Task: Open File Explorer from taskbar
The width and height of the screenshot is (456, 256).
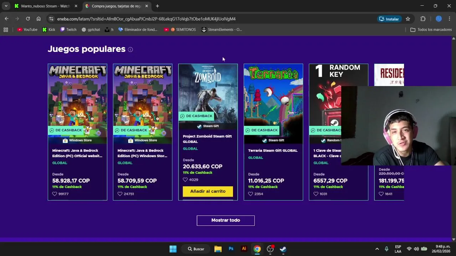Action: (218, 249)
